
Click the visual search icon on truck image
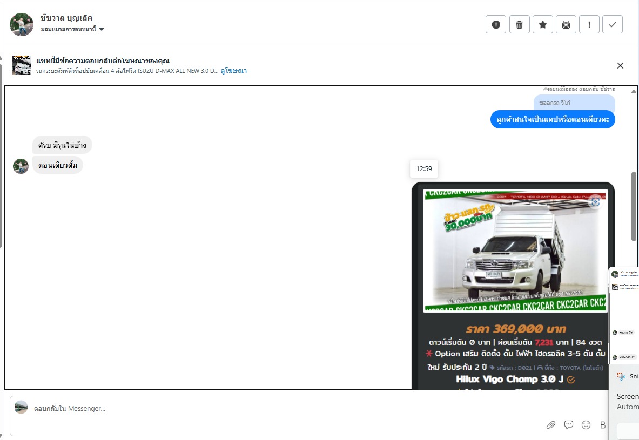click(595, 202)
